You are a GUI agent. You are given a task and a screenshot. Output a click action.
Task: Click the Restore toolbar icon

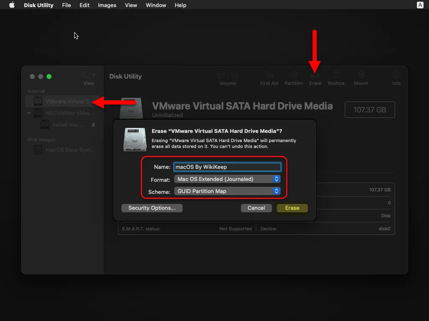(x=336, y=74)
